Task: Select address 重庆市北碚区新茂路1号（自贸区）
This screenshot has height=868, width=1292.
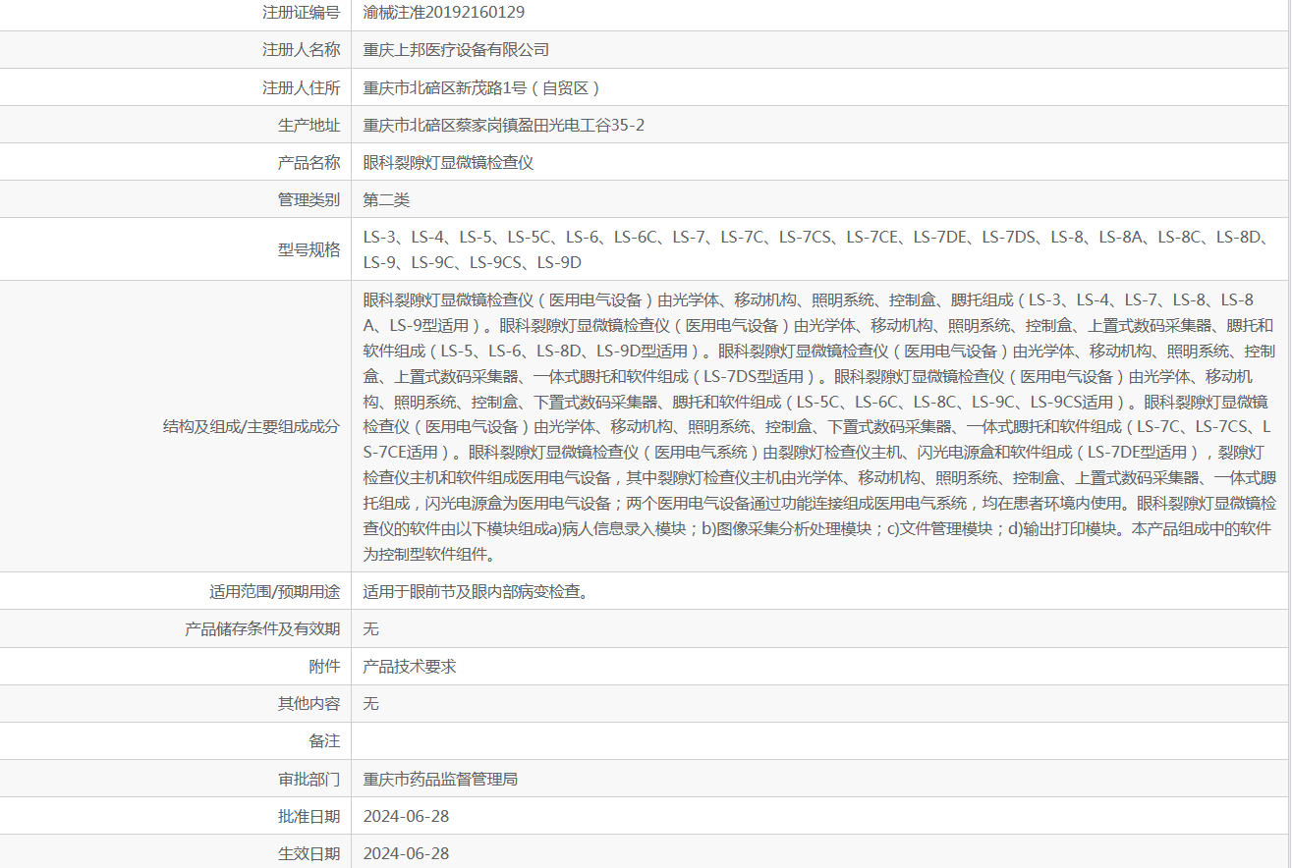Action: click(482, 87)
